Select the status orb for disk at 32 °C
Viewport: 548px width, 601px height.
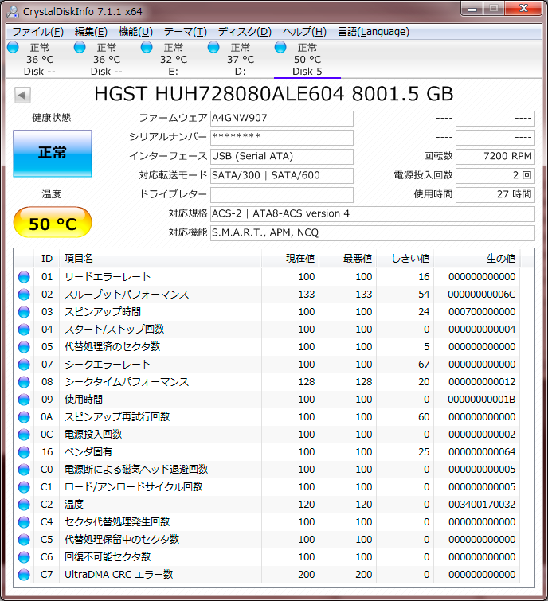click(147, 48)
